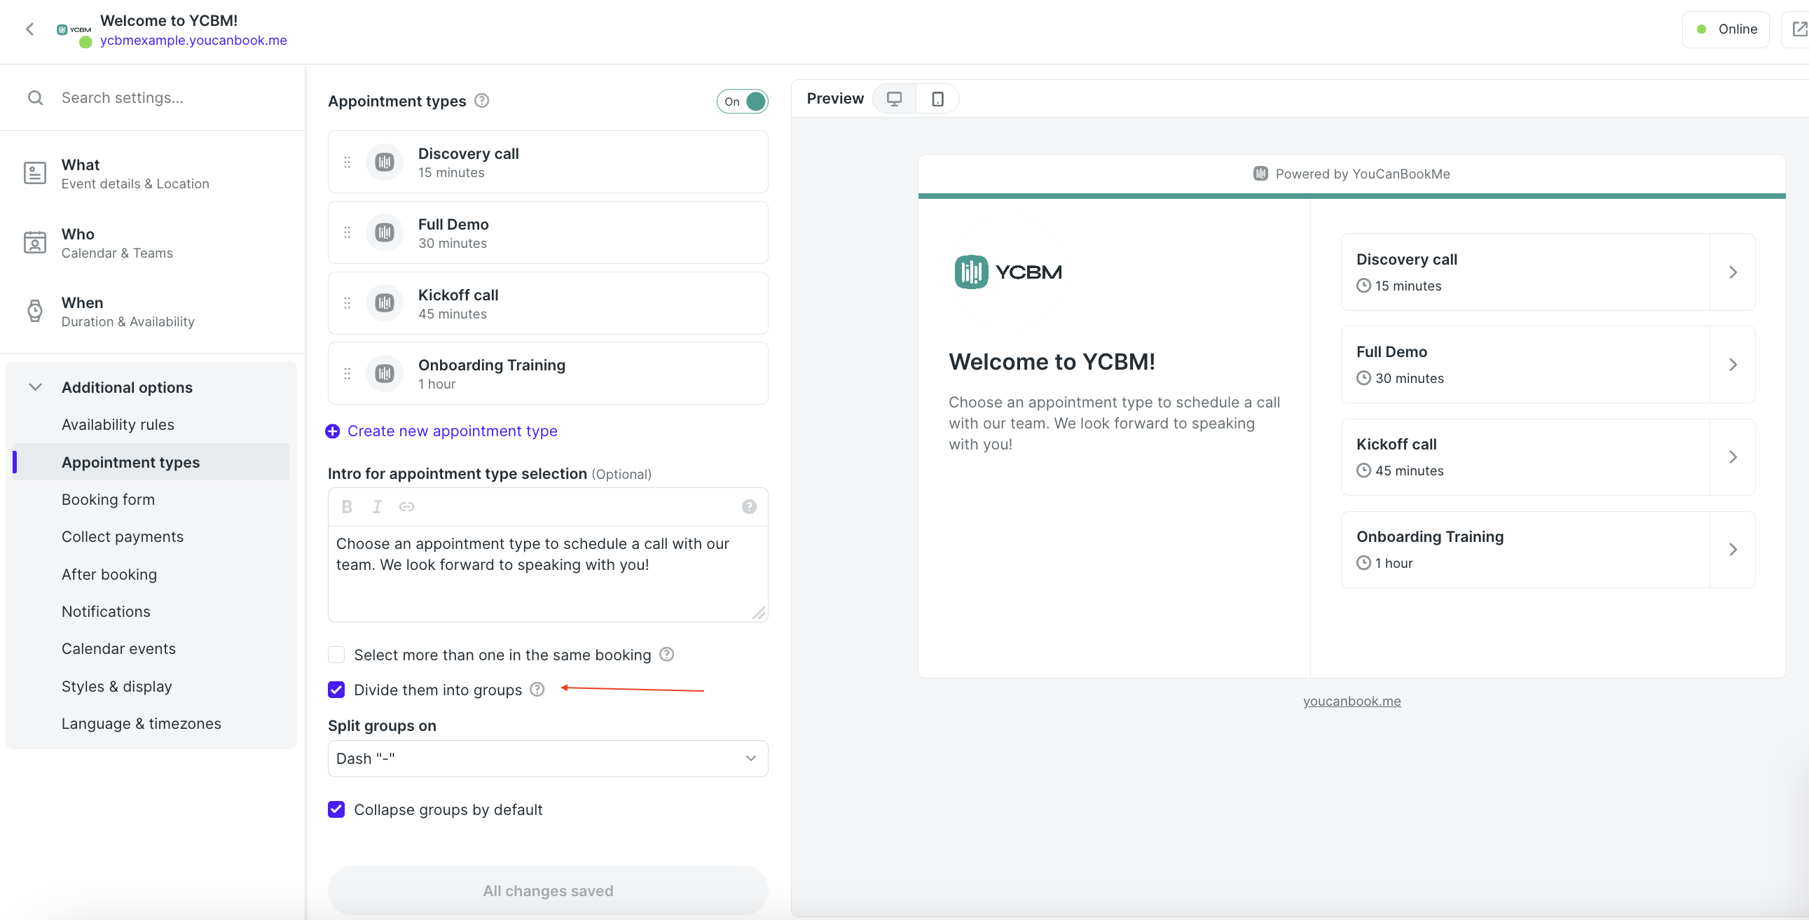This screenshot has height=920, width=1809.
Task: Turn off the Appointment types toggle
Action: pyautogui.click(x=742, y=101)
